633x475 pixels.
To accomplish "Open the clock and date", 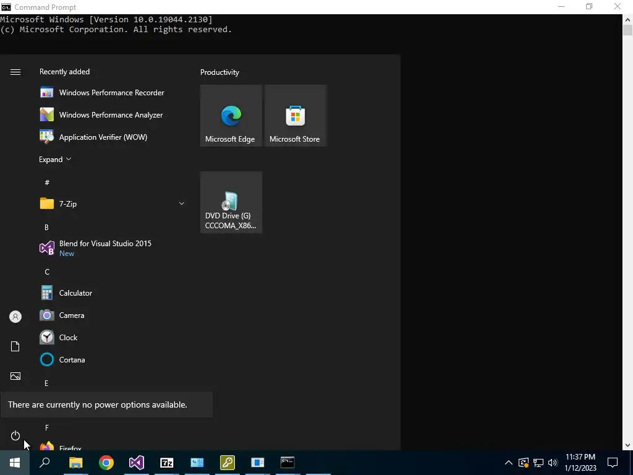I will pyautogui.click(x=580, y=463).
